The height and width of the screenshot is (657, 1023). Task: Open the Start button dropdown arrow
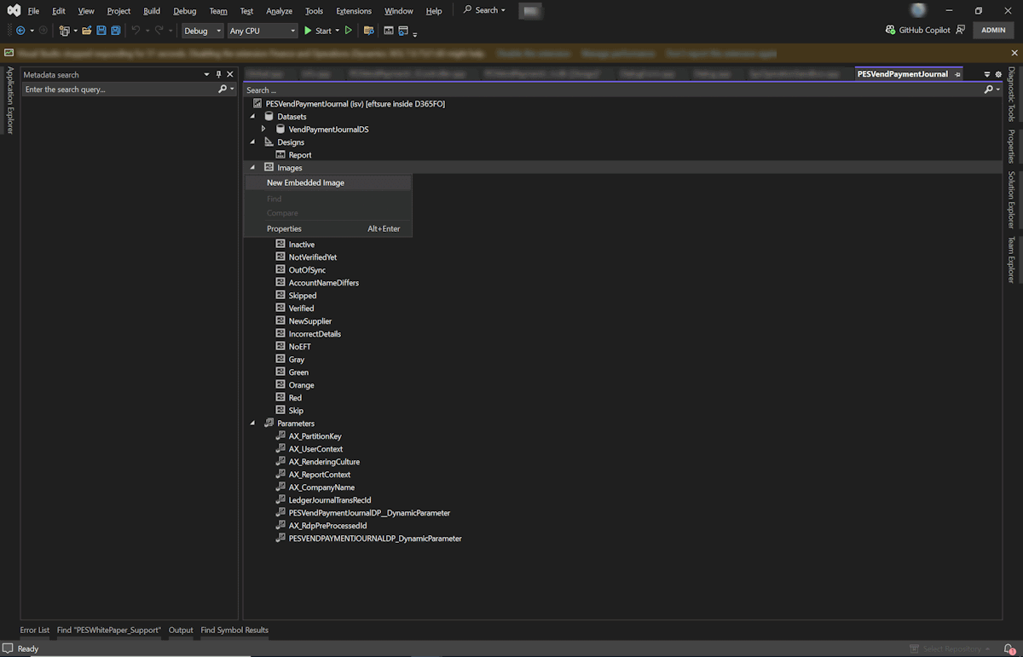coord(337,31)
